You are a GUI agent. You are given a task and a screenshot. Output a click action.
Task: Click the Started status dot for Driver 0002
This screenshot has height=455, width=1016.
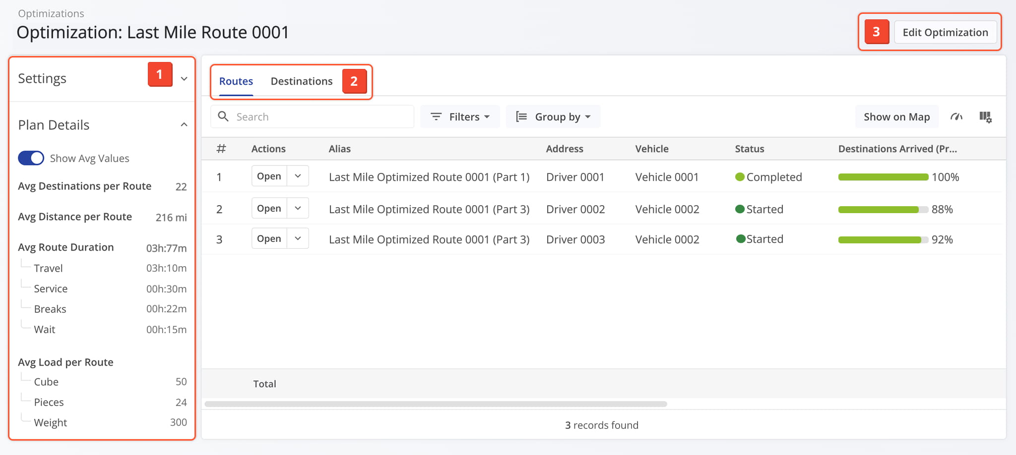tap(740, 209)
